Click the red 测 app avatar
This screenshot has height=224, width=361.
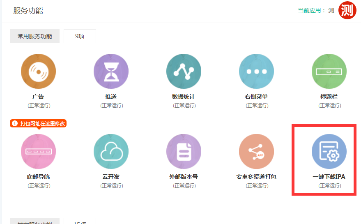(347, 10)
